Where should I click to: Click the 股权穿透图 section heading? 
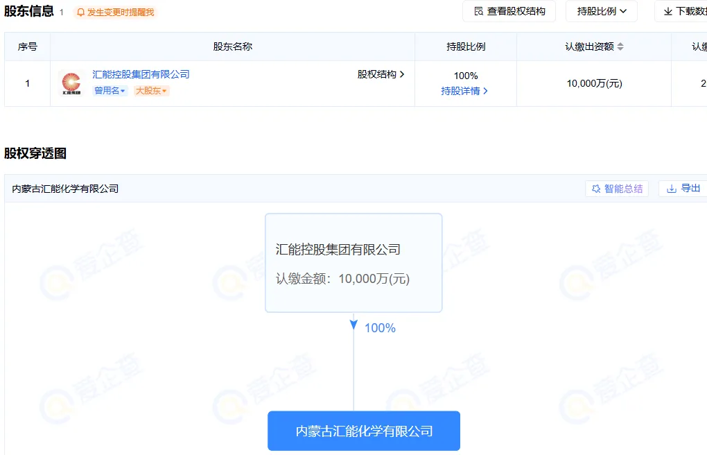coord(35,153)
